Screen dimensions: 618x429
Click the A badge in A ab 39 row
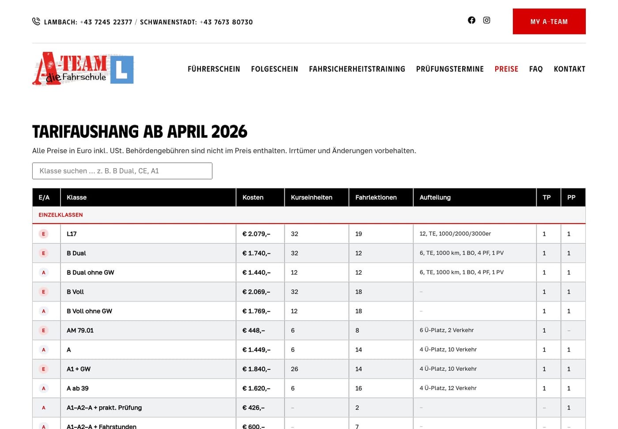pyautogui.click(x=43, y=388)
